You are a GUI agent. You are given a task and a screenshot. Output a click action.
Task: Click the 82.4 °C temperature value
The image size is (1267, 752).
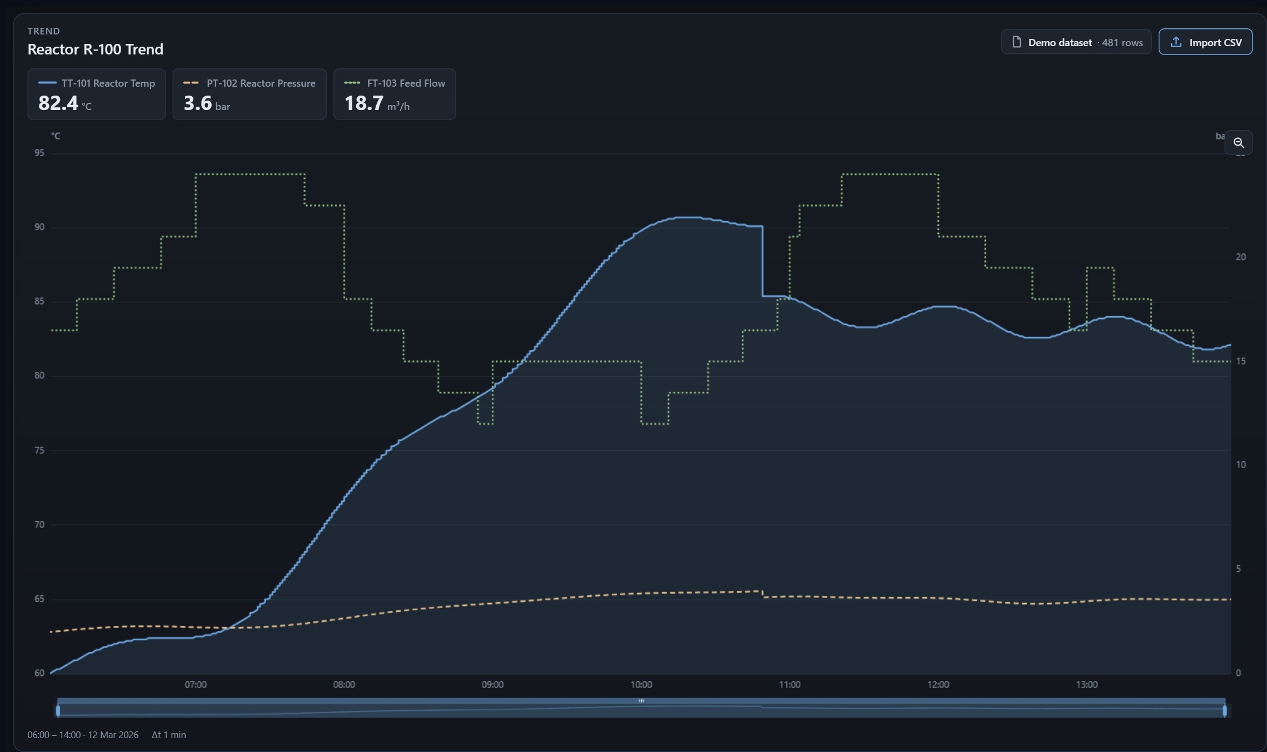[65, 103]
